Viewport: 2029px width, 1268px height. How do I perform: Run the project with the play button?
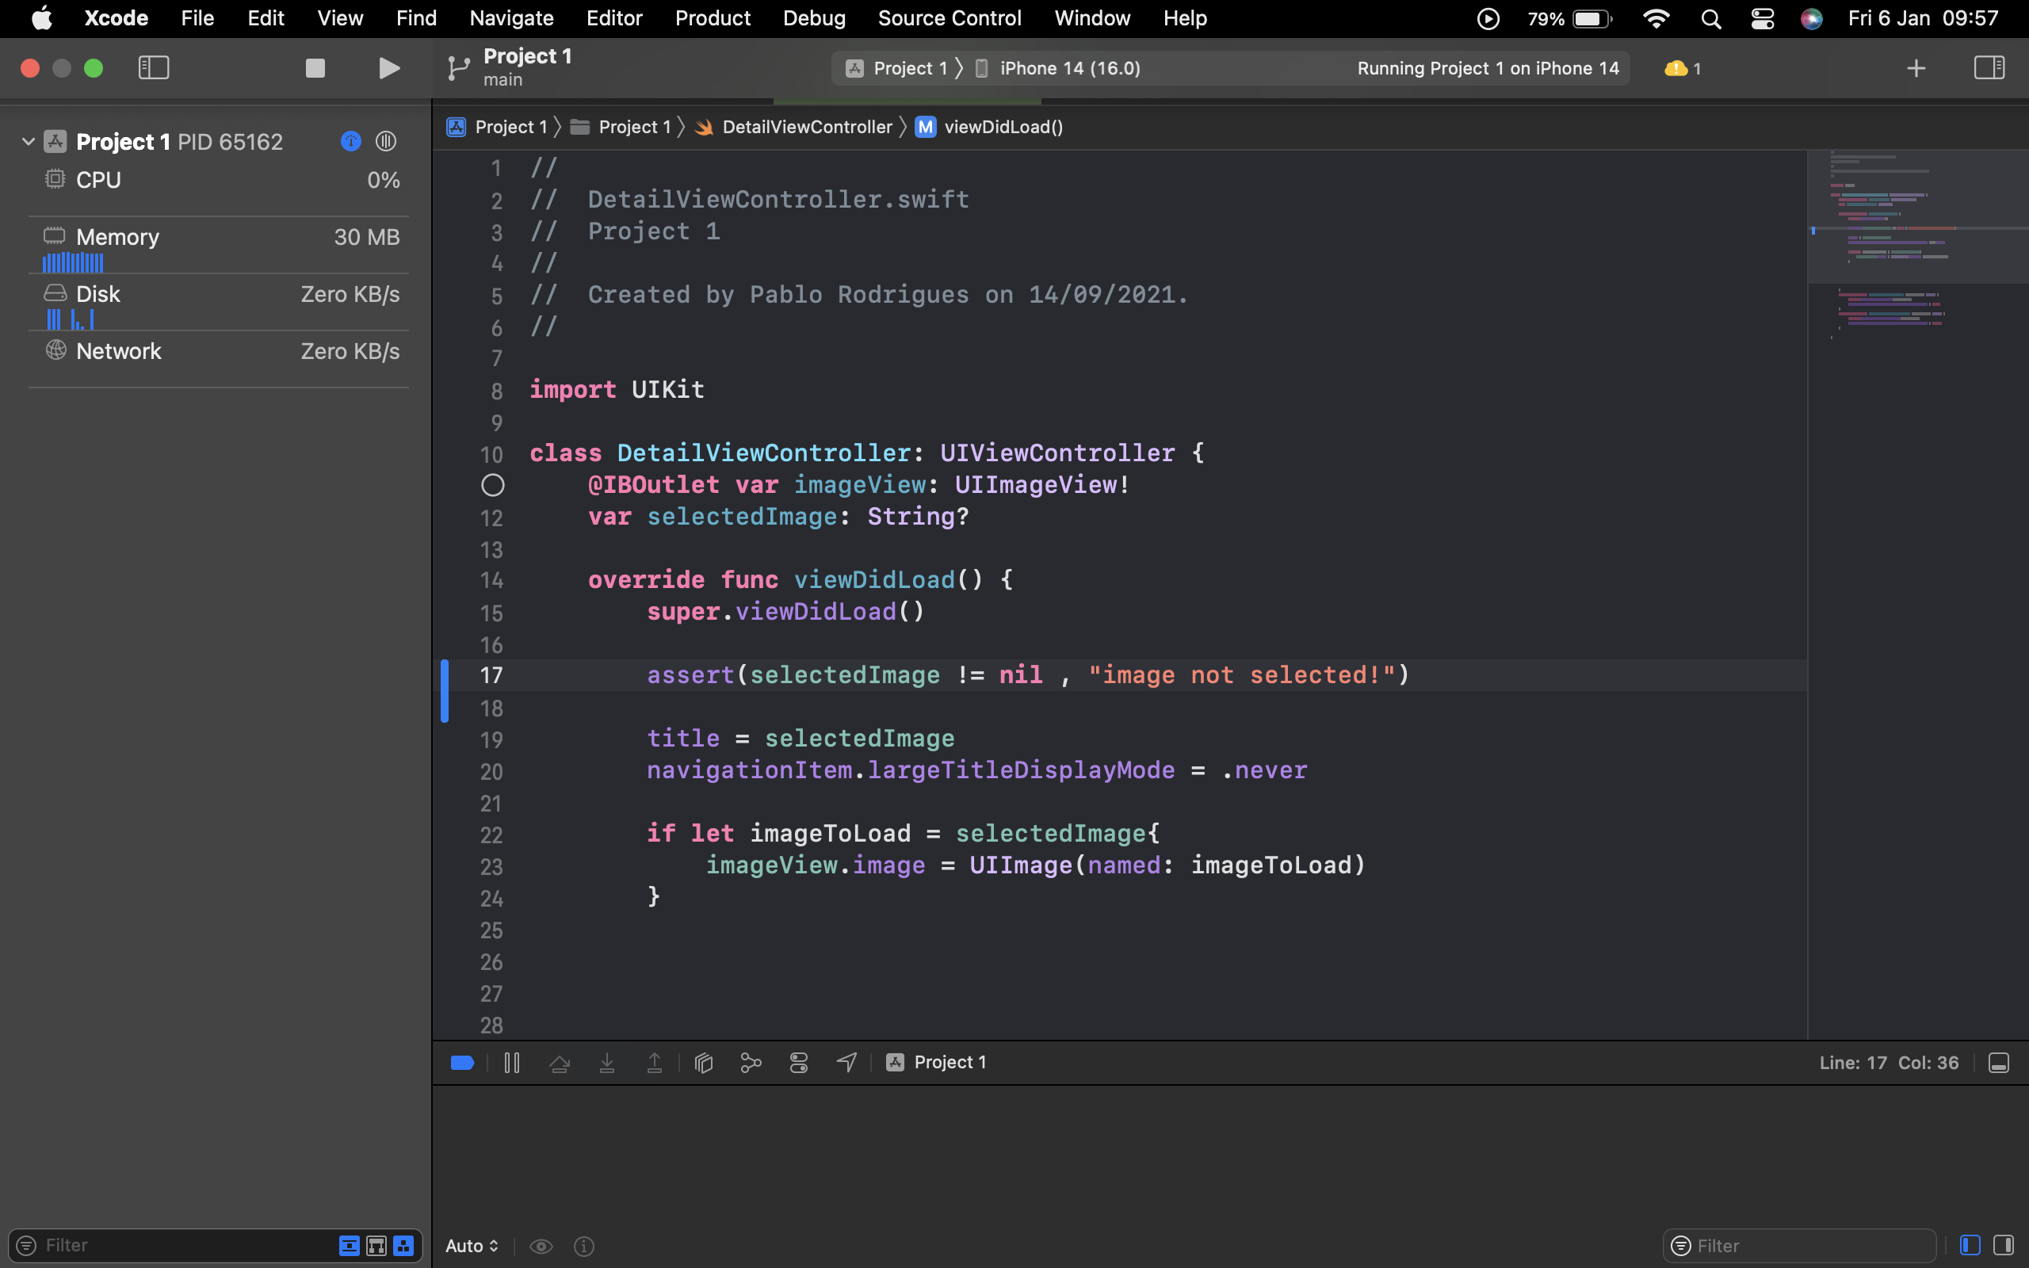point(388,68)
